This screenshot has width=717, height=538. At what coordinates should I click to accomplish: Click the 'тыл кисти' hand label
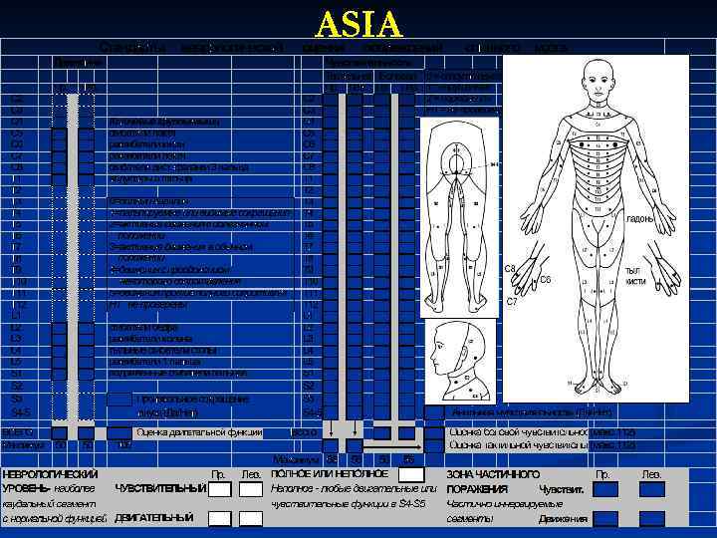tap(635, 276)
